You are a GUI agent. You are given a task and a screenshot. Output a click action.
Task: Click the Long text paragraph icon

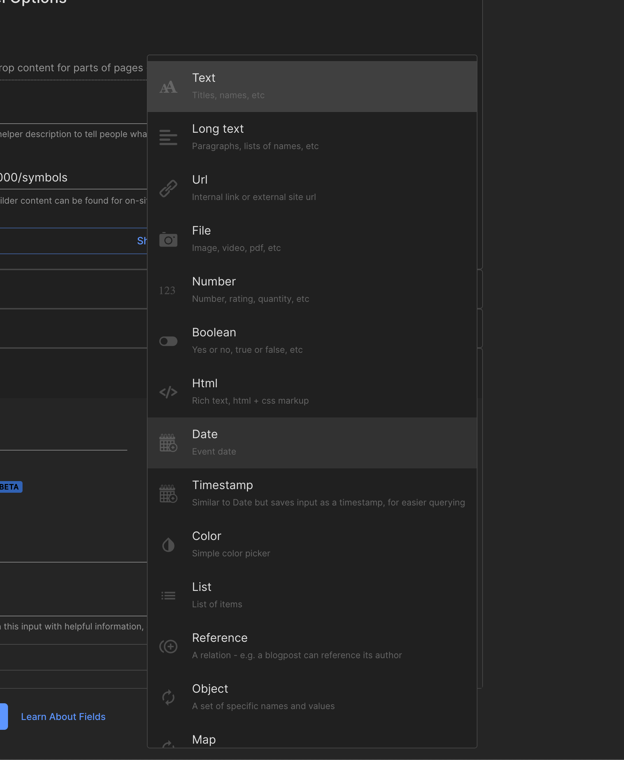[168, 137]
